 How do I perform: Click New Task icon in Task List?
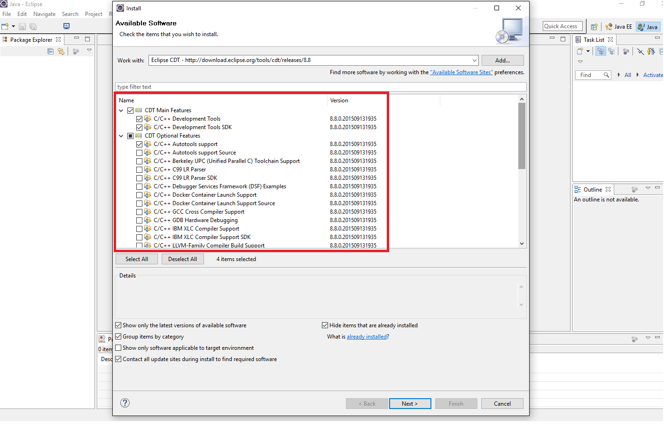pos(580,51)
